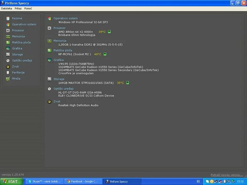Click the Windows start button
Screen dimensions: 247x185
click(x=12, y=182)
